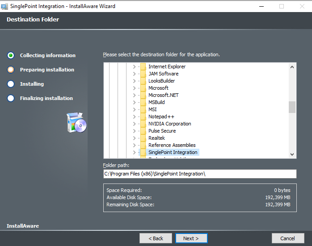Select the Reference Assemblies folder icon
The width and height of the screenshot is (312, 246).
click(x=143, y=145)
